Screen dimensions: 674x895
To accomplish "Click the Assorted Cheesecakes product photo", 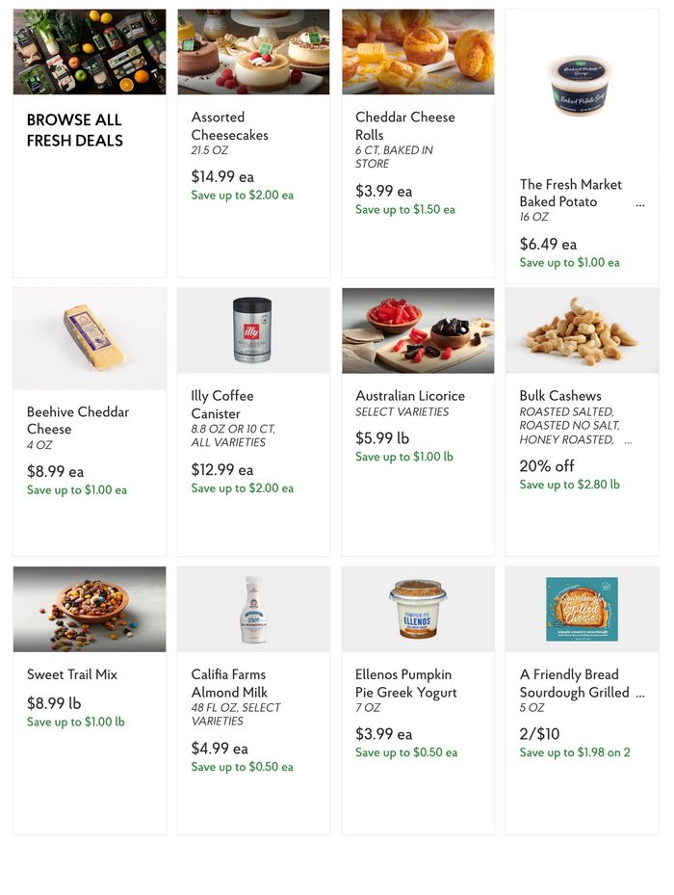I will coord(252,51).
